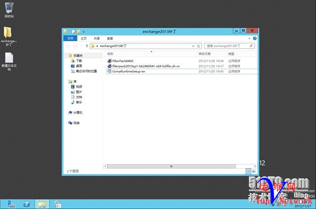Image resolution: width=316 pixels, height=209 pixels.
Task: Open 音乐 library
Action: (x=77, y=103)
